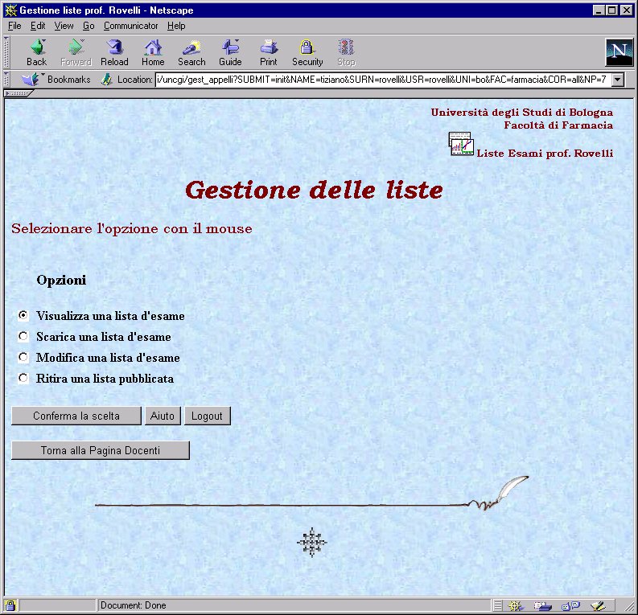The image size is (638, 615).
Task: Maximize the Netscape window
Action: click(611, 10)
